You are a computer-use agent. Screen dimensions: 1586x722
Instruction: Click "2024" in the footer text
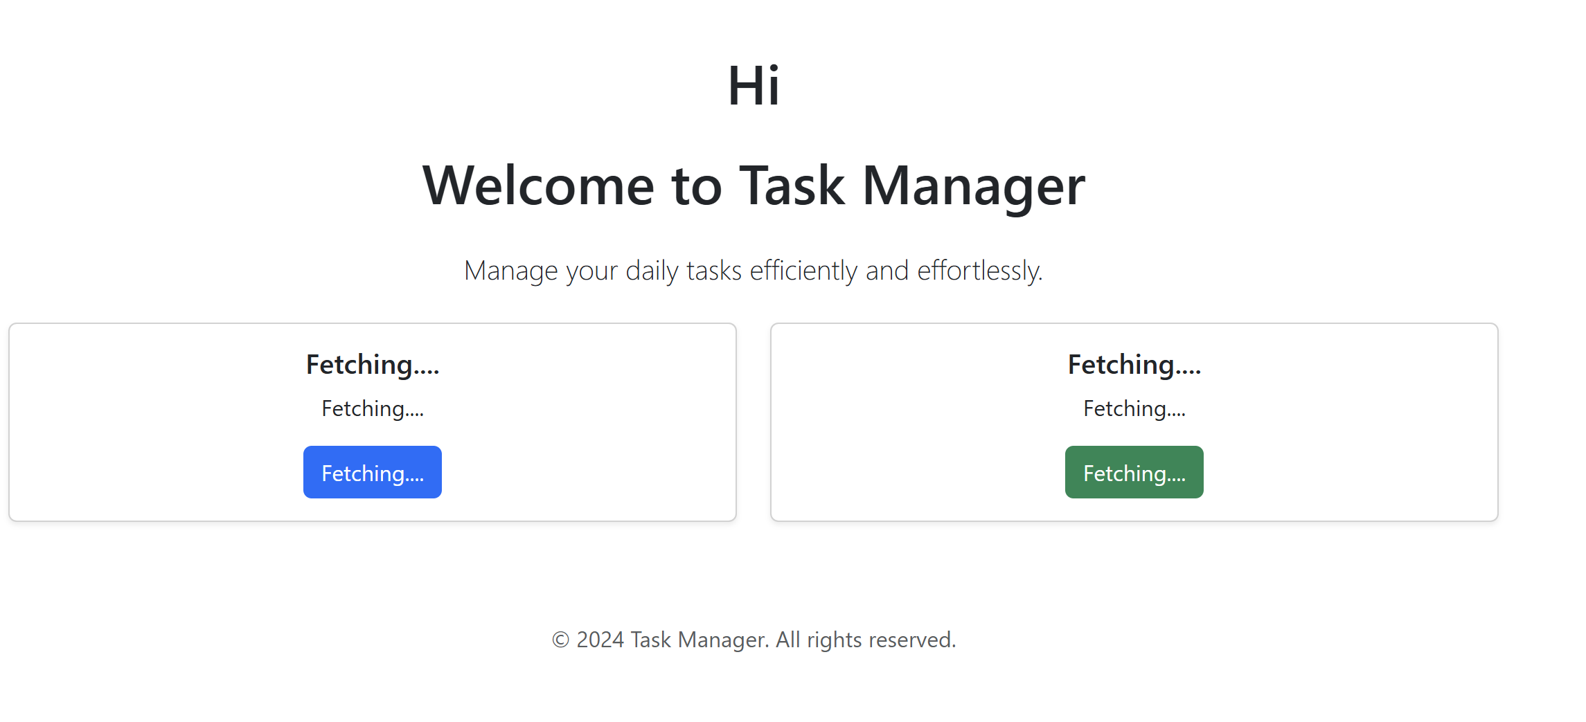tap(600, 640)
